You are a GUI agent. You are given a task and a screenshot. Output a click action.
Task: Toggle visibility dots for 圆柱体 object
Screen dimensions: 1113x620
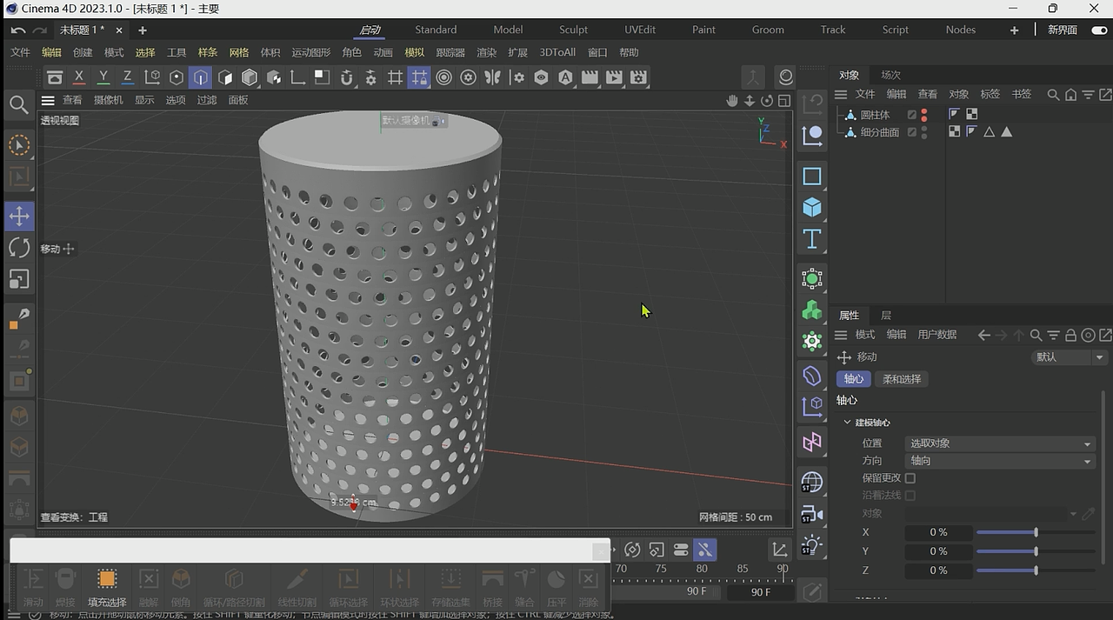coord(923,115)
